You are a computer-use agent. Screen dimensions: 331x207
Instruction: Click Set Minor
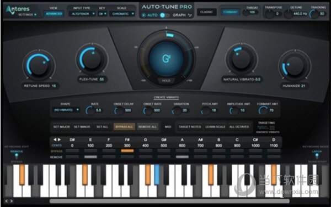click(82, 127)
